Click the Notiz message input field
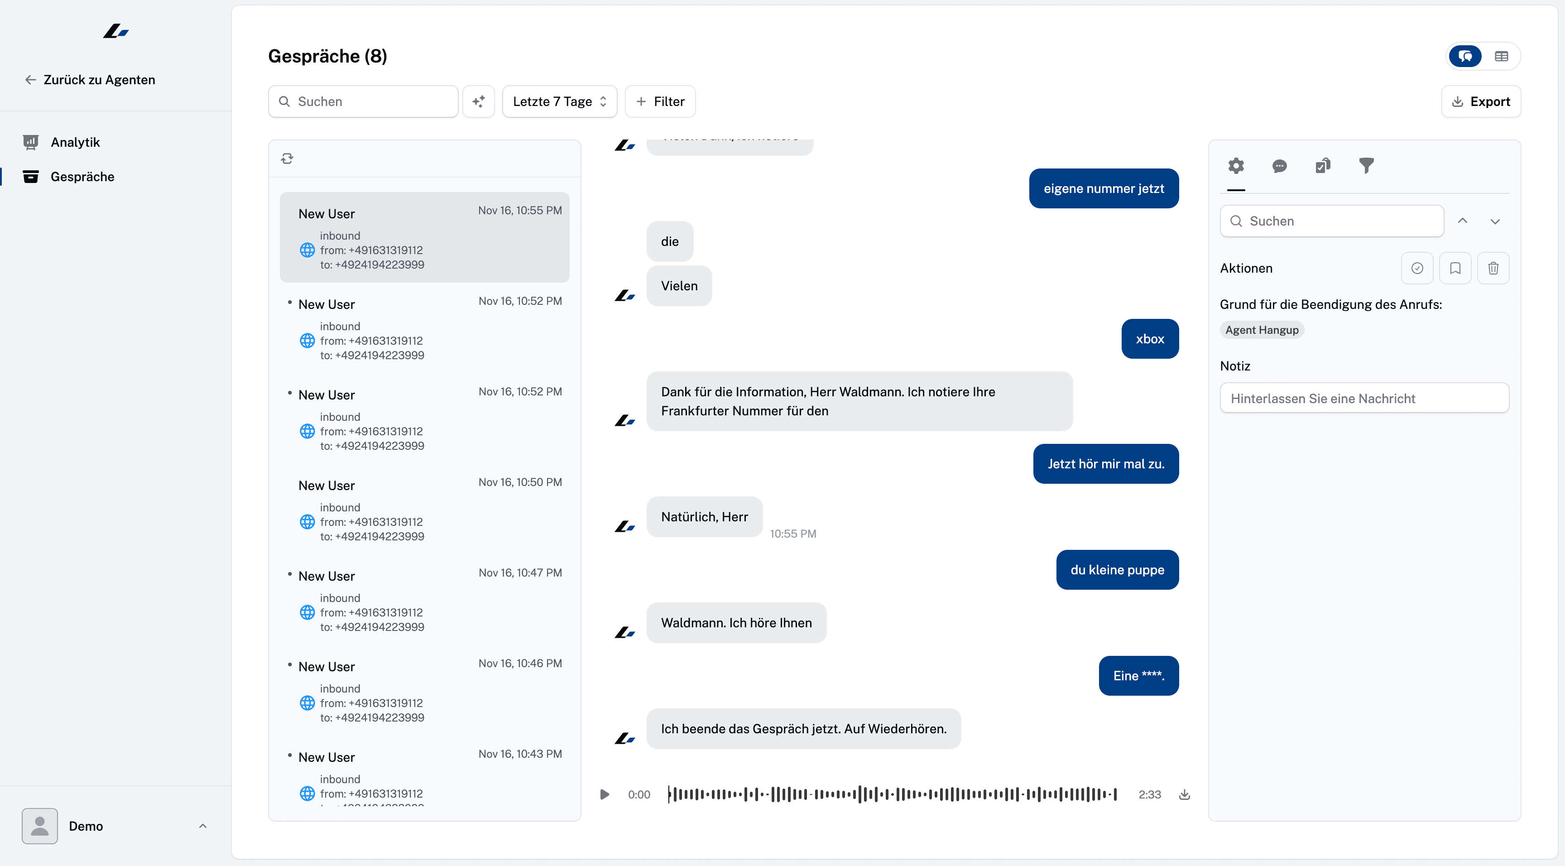 coord(1364,398)
